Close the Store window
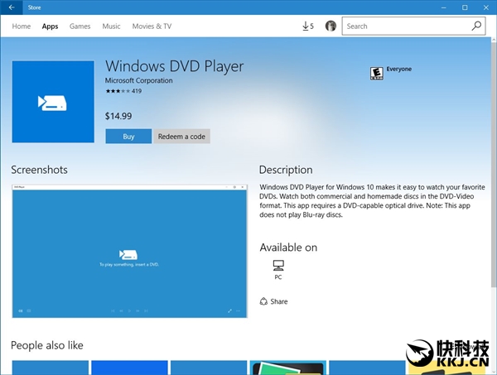The image size is (497, 375). (x=486, y=7)
